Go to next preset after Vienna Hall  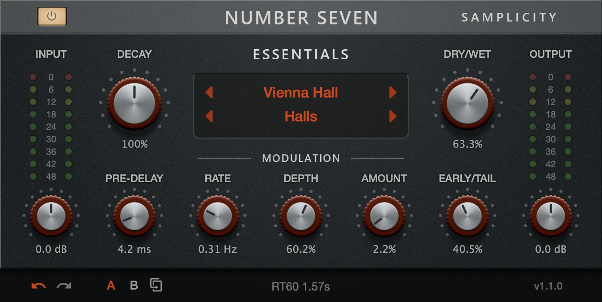pos(393,92)
